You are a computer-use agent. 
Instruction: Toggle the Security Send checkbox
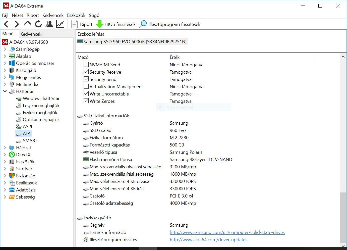(x=86, y=79)
